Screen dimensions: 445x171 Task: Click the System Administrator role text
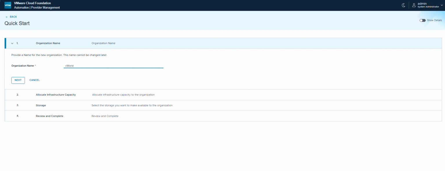coord(428,7)
